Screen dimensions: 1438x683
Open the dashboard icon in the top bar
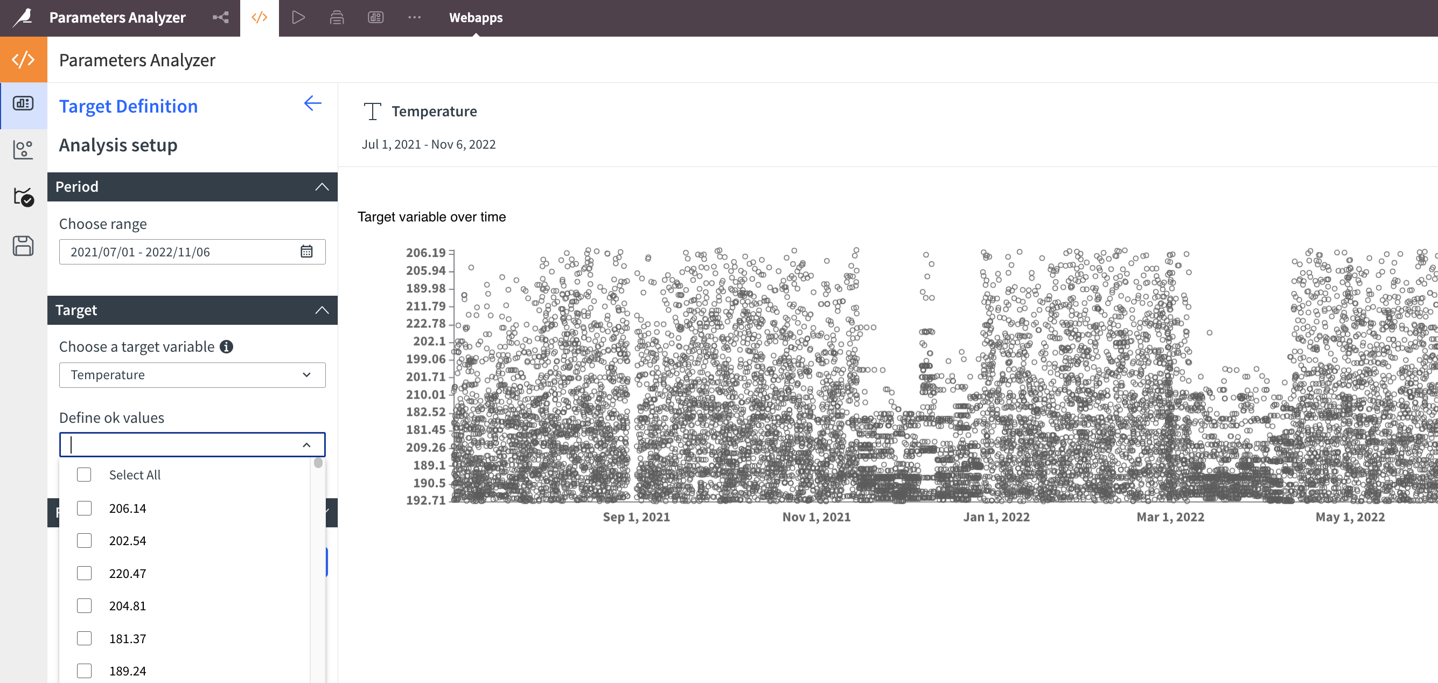(376, 17)
